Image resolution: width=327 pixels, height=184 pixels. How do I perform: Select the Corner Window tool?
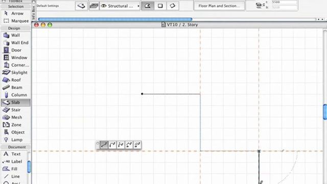click(x=16, y=65)
